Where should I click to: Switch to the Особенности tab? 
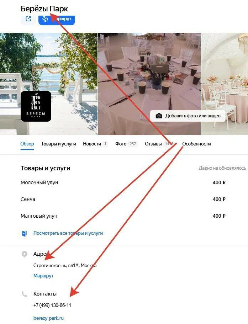pyautogui.click(x=196, y=144)
